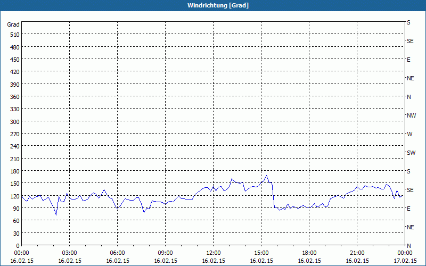Click the 16.02.15 date under 06:00
Screen dimensions: 426x266
[118, 261]
